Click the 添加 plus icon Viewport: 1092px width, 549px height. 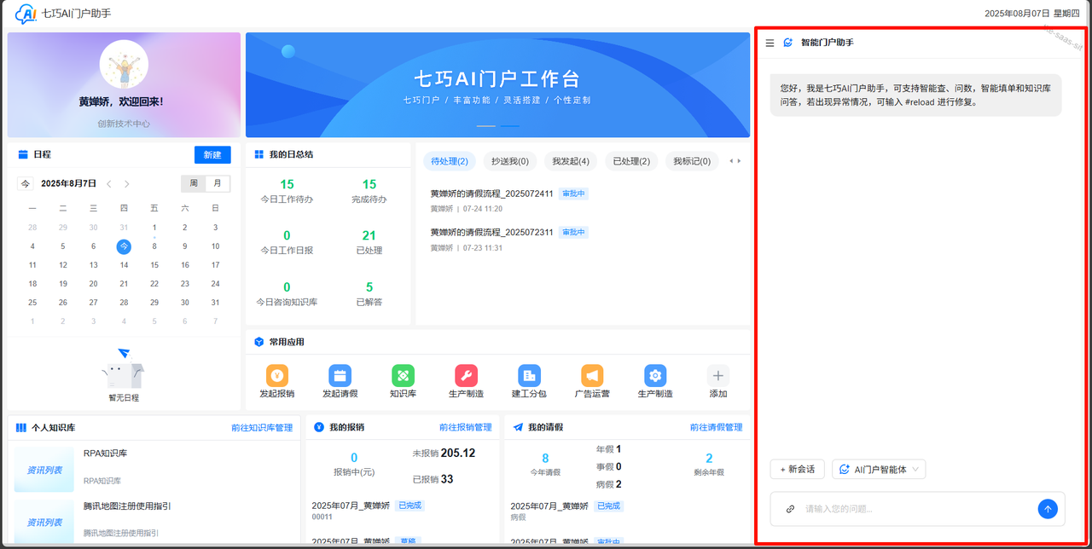coord(717,376)
